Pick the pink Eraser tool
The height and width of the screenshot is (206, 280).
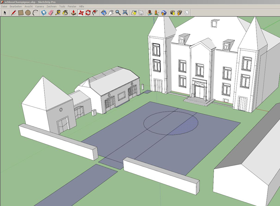(51, 13)
